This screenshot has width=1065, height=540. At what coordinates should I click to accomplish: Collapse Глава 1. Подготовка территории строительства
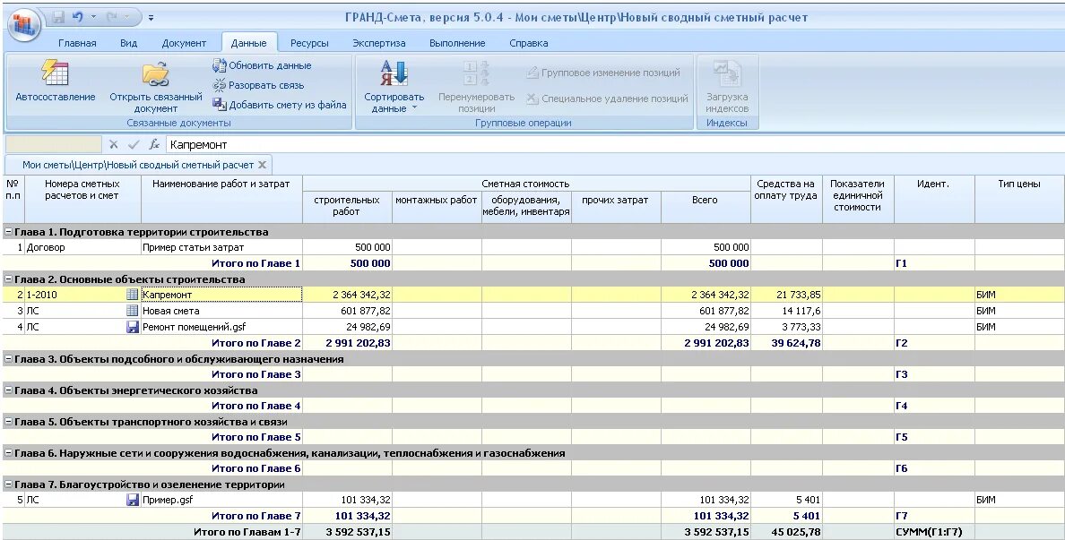(8, 232)
